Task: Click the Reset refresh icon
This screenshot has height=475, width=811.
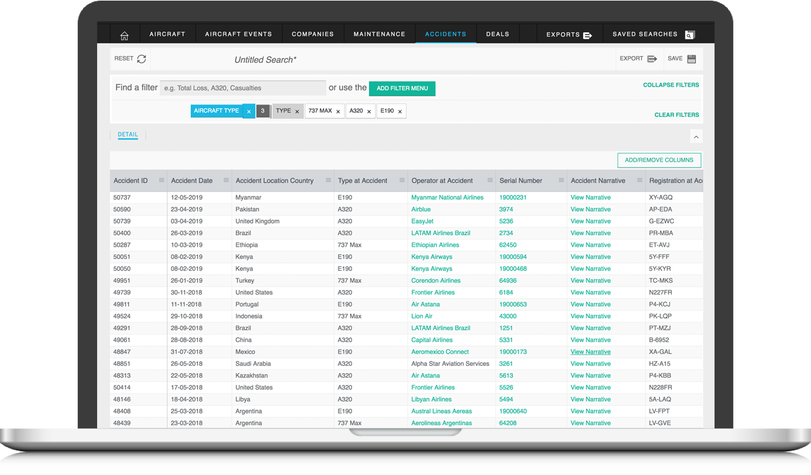Action: point(142,59)
